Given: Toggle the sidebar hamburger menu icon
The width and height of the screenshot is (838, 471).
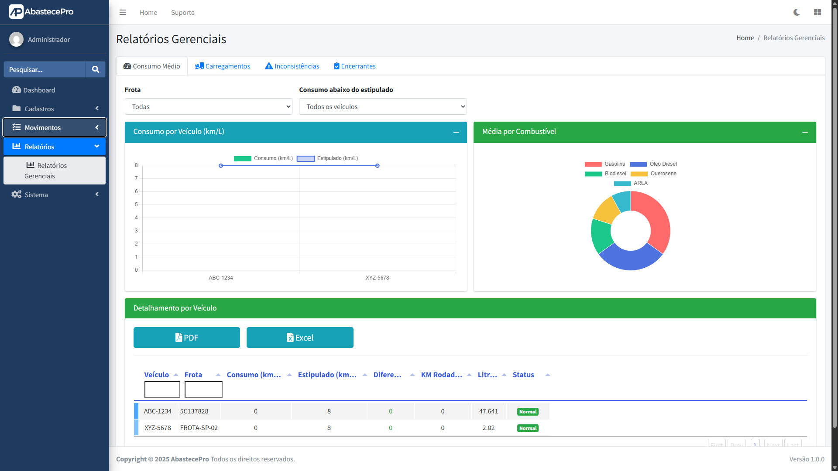Looking at the screenshot, I should 123,13.
